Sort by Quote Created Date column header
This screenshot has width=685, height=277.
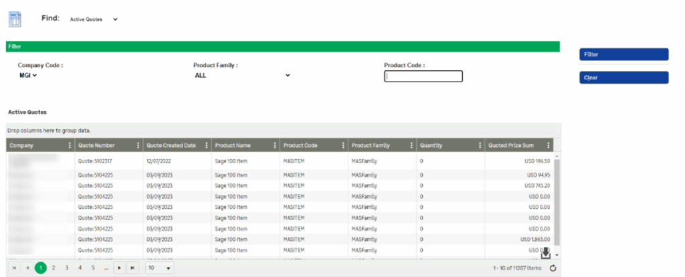tap(171, 145)
